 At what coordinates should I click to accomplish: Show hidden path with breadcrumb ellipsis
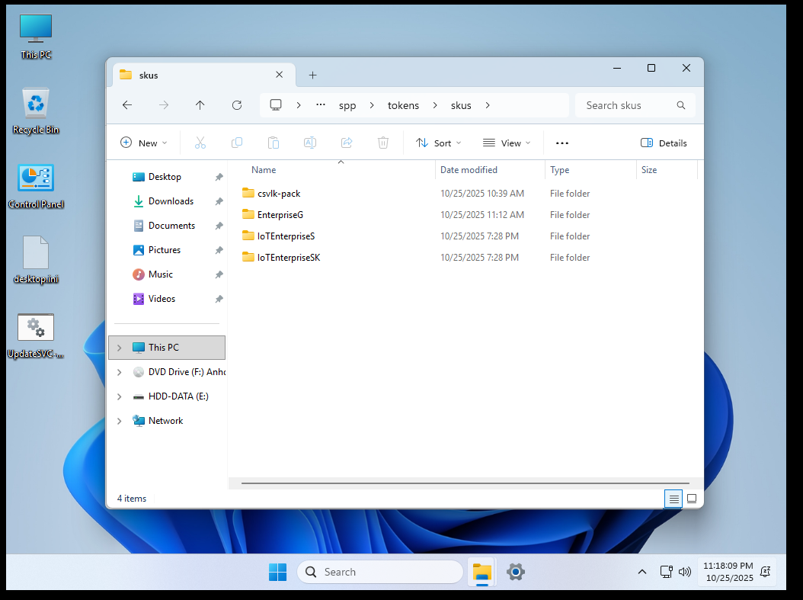pyautogui.click(x=321, y=104)
